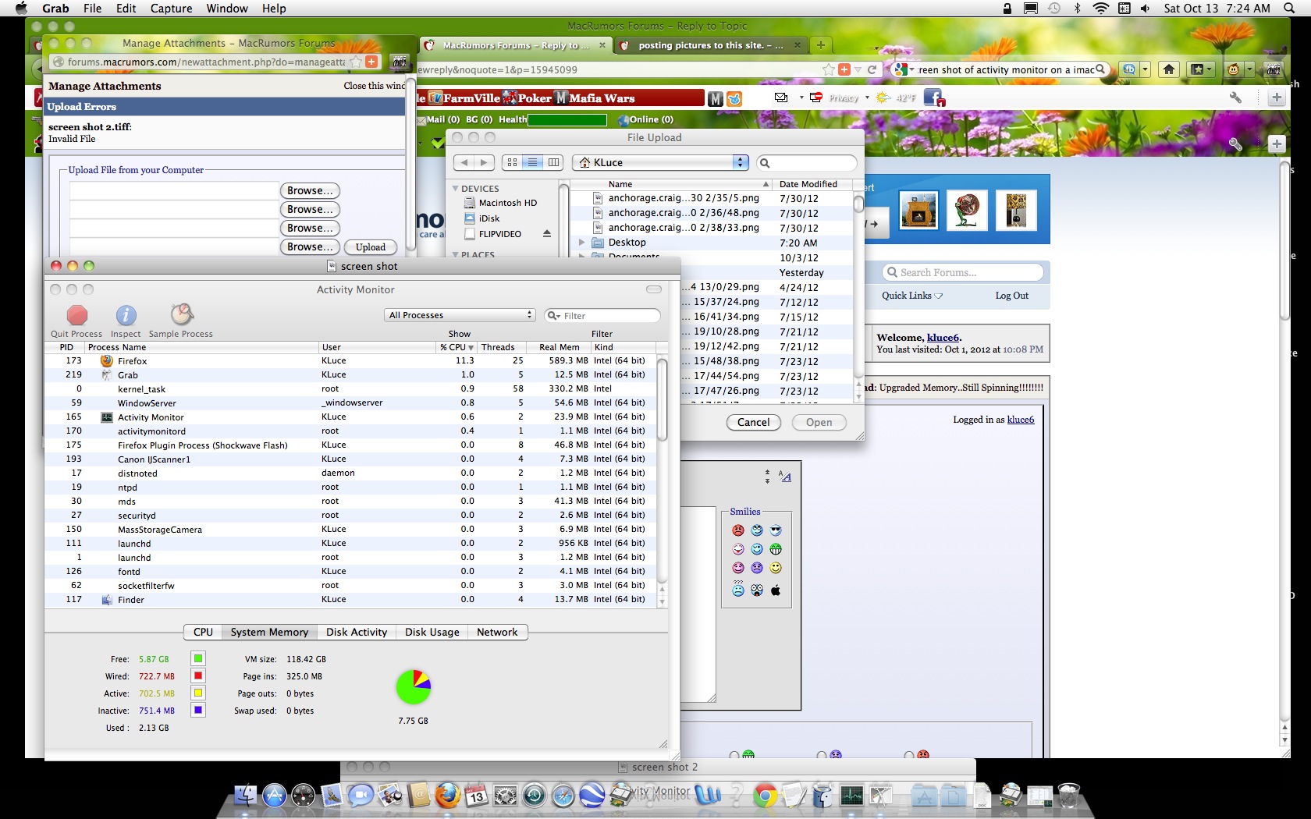Open the FarmVille toolbar link
This screenshot has height=819, width=1311.
pos(464,98)
